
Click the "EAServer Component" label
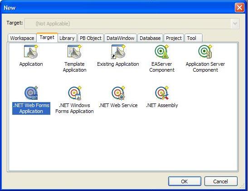[x=162, y=67]
